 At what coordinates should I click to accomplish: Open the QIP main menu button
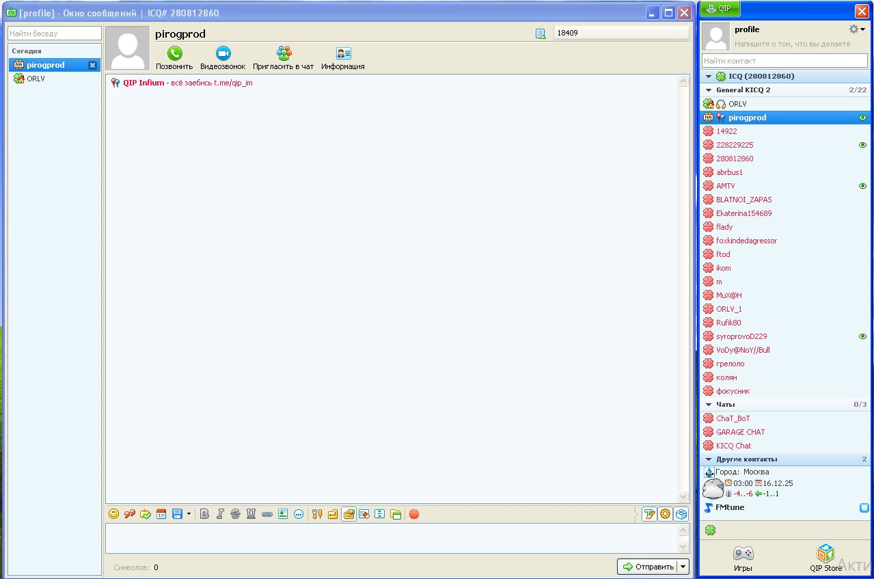coord(718,9)
